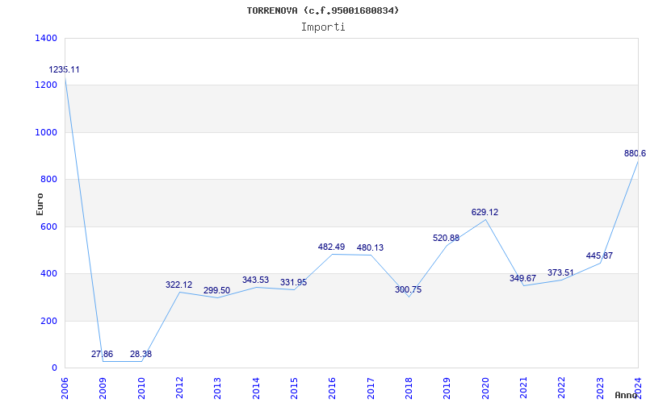Click the 2016 year label

coord(333,388)
